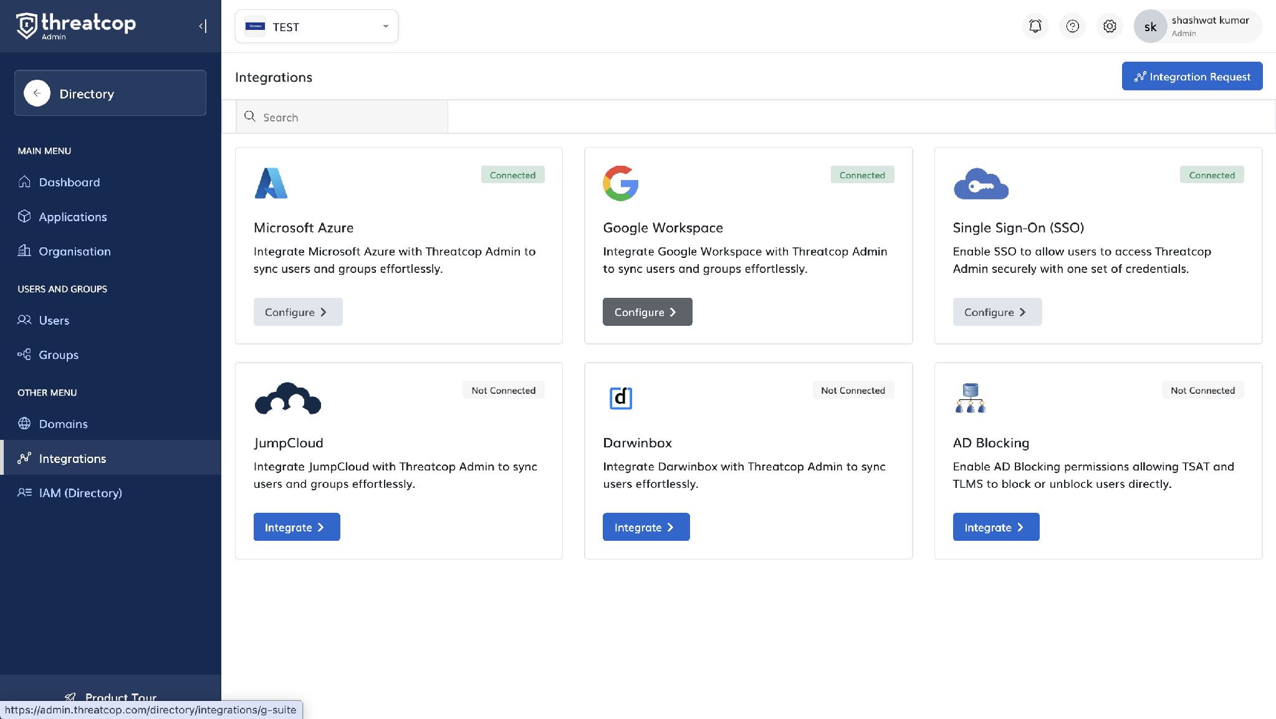Click the IAM (Directory) list icon
Image resolution: width=1276 pixels, height=719 pixels.
[24, 493]
